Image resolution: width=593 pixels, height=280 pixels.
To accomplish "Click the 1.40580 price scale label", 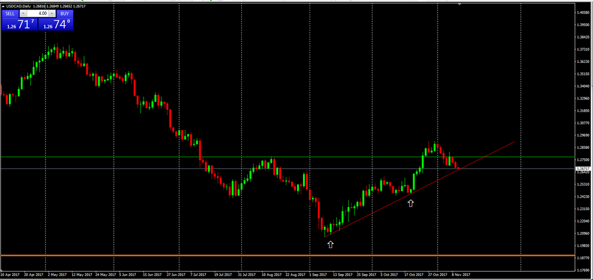I will pos(584,12).
